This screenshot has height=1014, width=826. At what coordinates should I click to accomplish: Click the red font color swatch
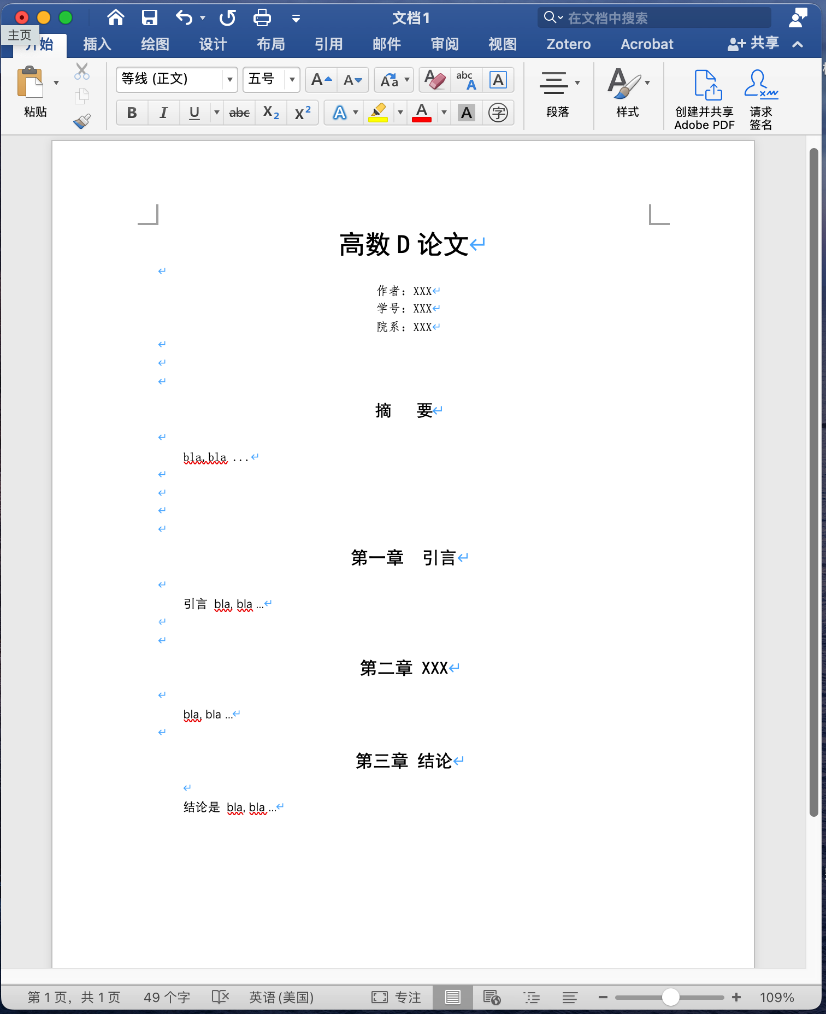(x=421, y=113)
